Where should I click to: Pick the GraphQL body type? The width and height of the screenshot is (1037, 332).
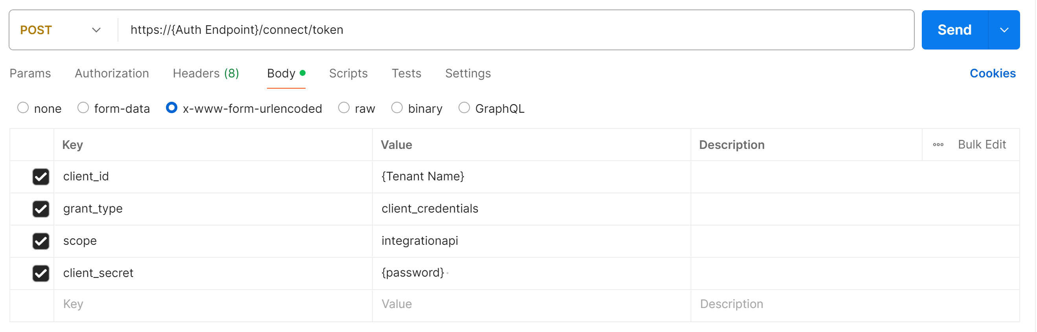[x=464, y=108]
